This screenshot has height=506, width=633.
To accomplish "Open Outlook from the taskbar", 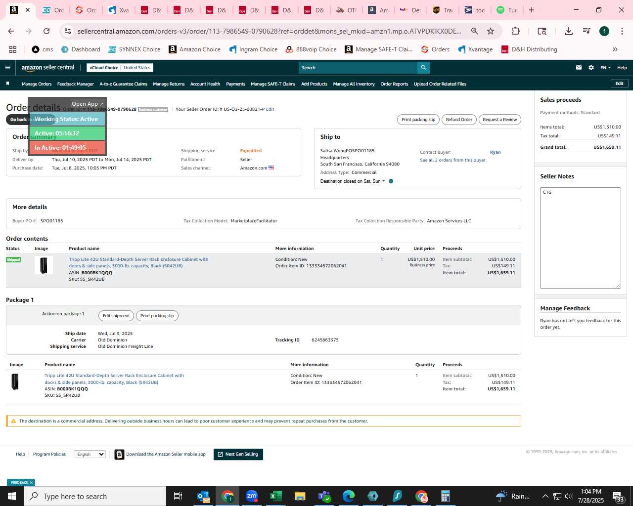I will 203,496.
